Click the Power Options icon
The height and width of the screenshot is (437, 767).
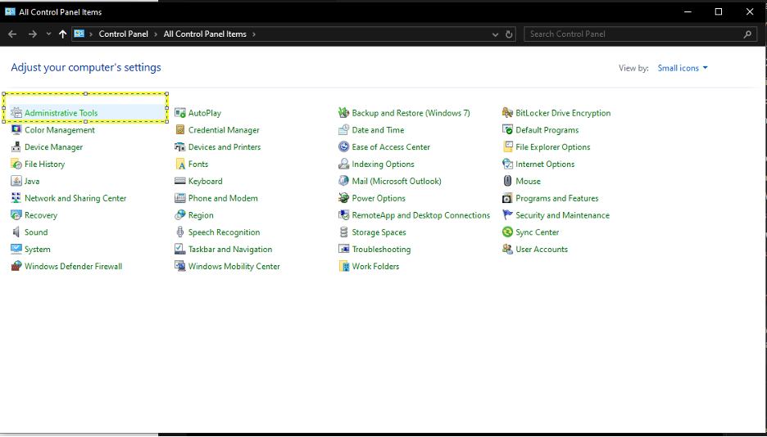coord(344,198)
